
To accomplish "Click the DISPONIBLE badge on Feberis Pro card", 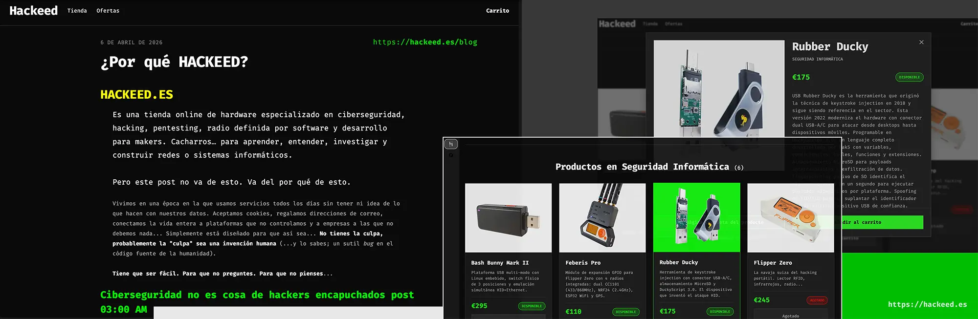I will 626,312.
